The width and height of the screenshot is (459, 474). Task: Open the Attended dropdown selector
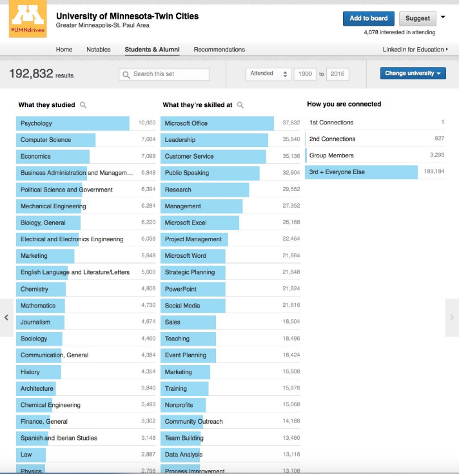click(268, 74)
